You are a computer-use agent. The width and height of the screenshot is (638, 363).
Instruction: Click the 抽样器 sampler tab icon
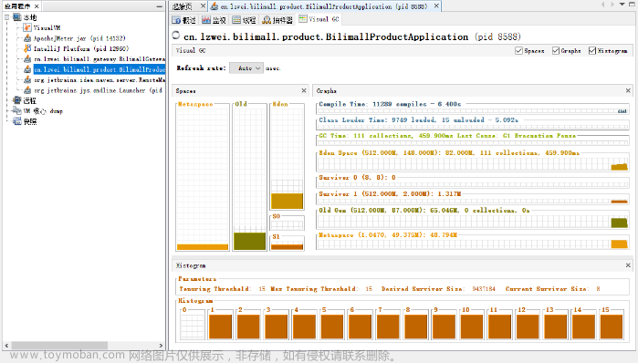tap(267, 20)
